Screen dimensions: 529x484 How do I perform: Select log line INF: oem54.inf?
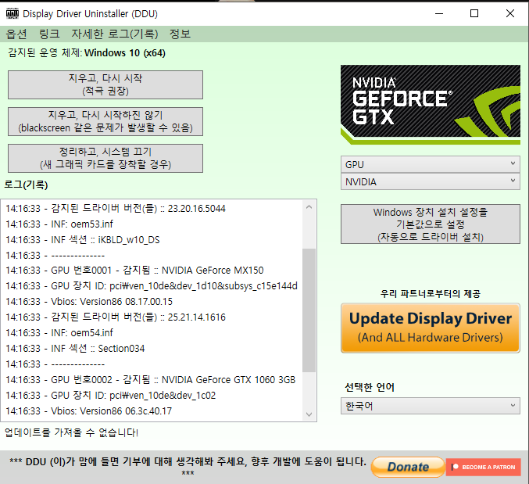tap(59, 333)
